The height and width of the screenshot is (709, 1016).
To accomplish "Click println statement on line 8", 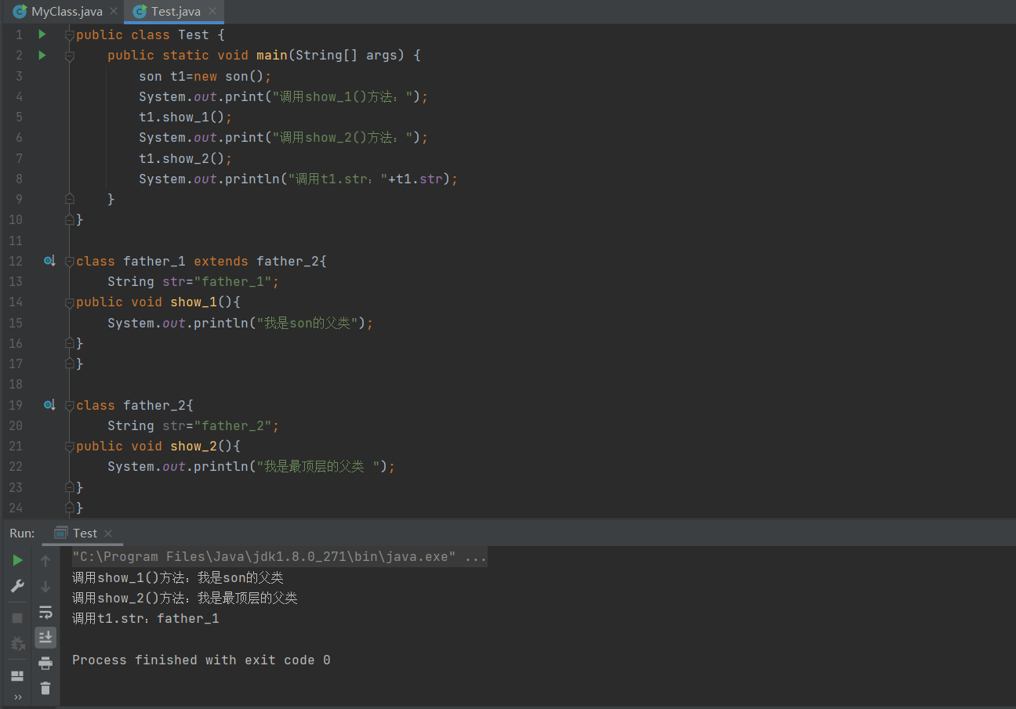I will [298, 179].
